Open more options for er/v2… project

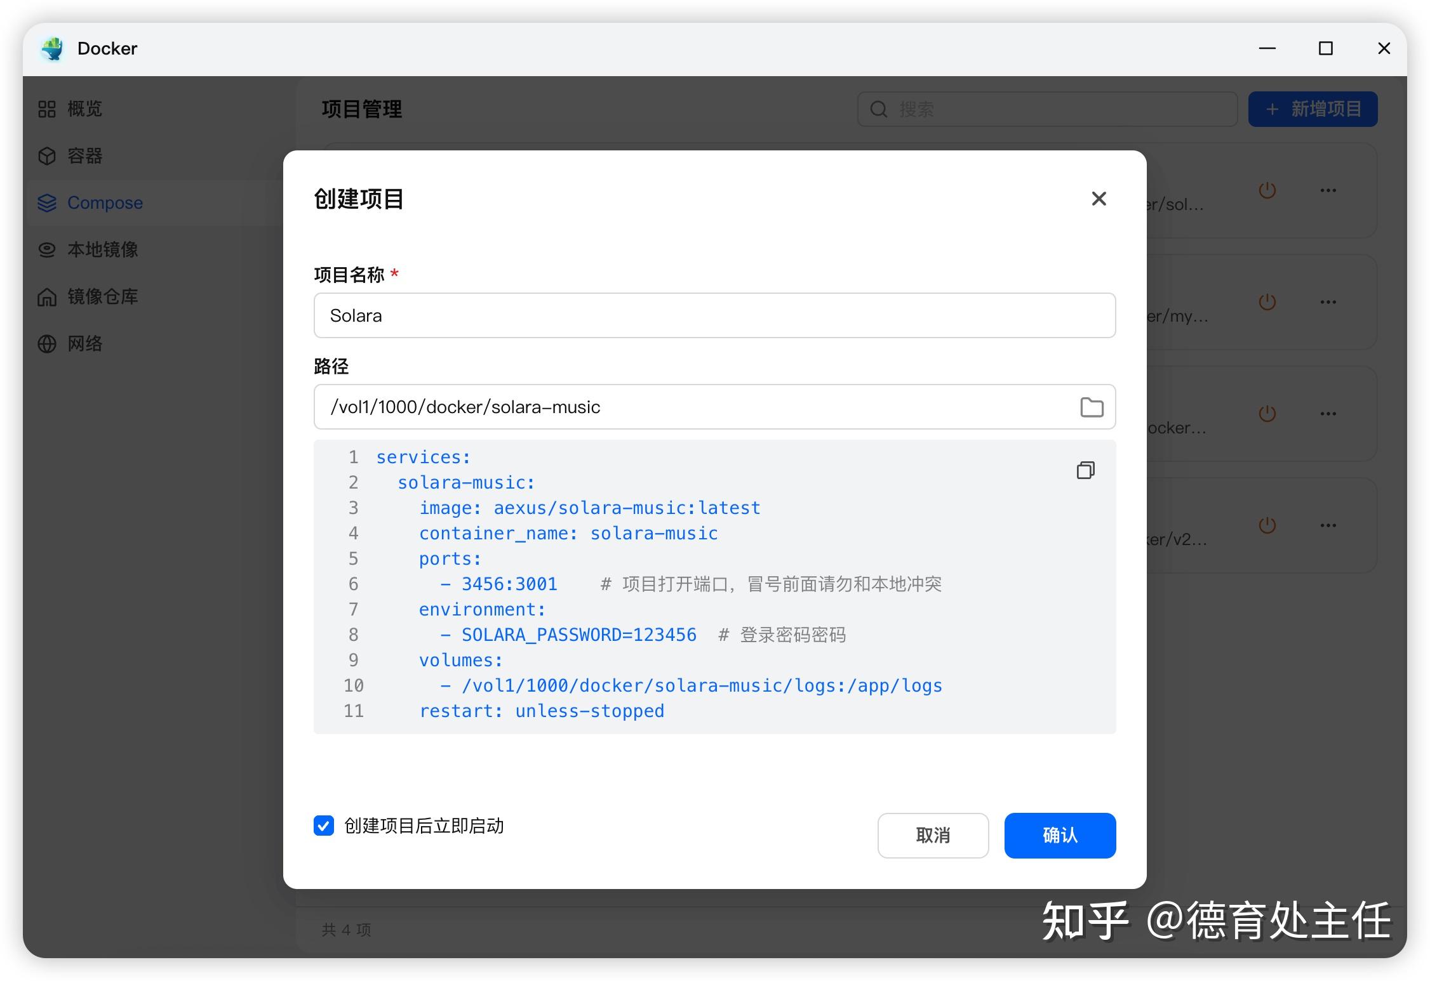pos(1328,525)
